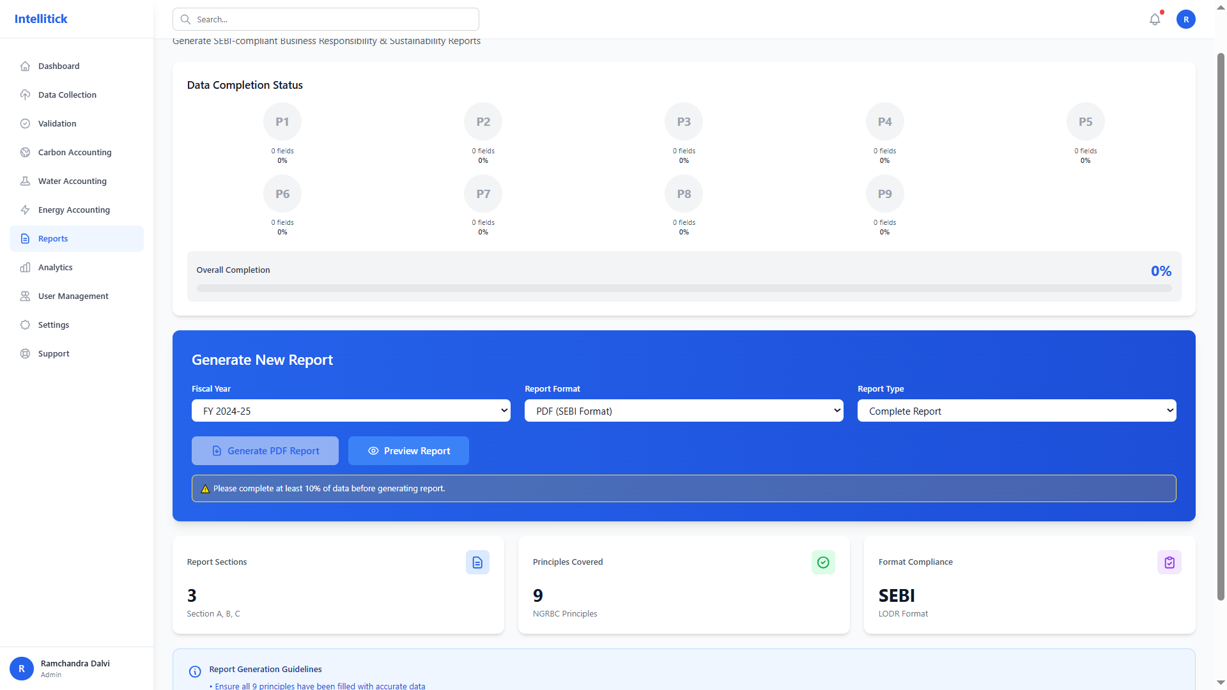Screen dimensions: 1227x690
Task: Open the notification bell
Action: coord(1154,19)
